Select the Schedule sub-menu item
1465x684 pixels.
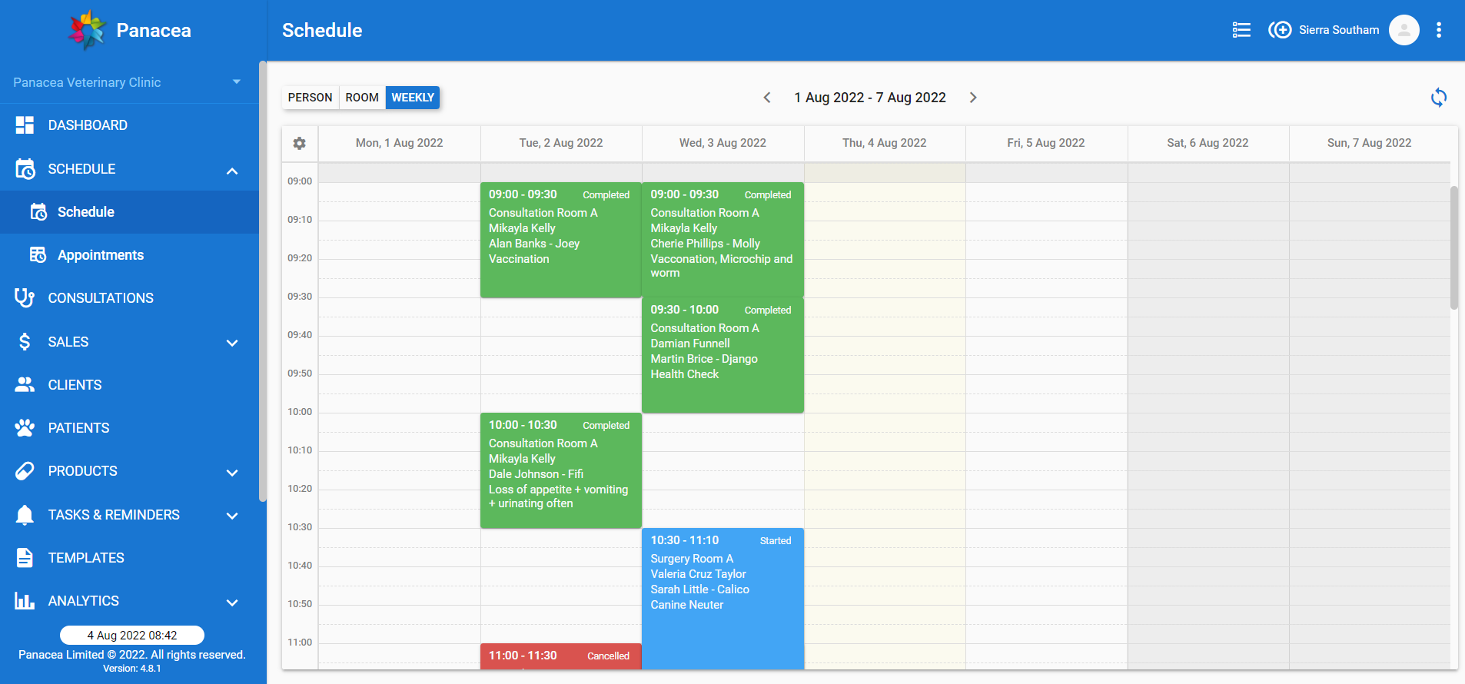coord(129,212)
